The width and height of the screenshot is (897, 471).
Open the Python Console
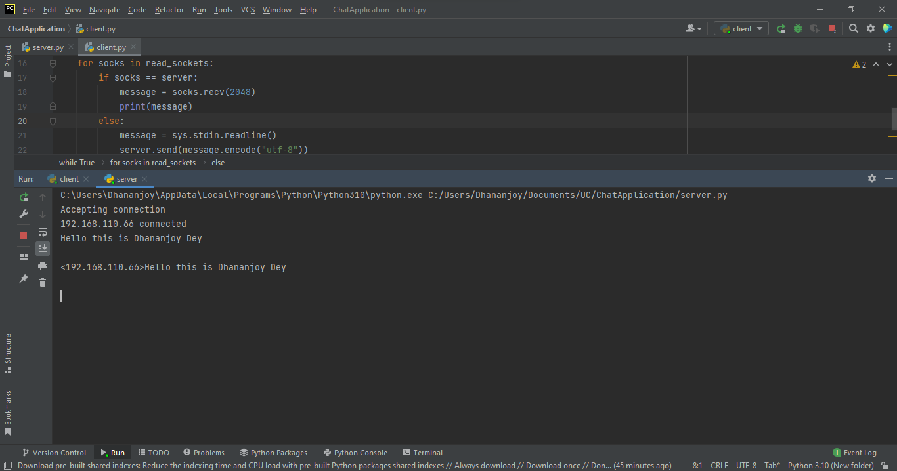coord(355,453)
